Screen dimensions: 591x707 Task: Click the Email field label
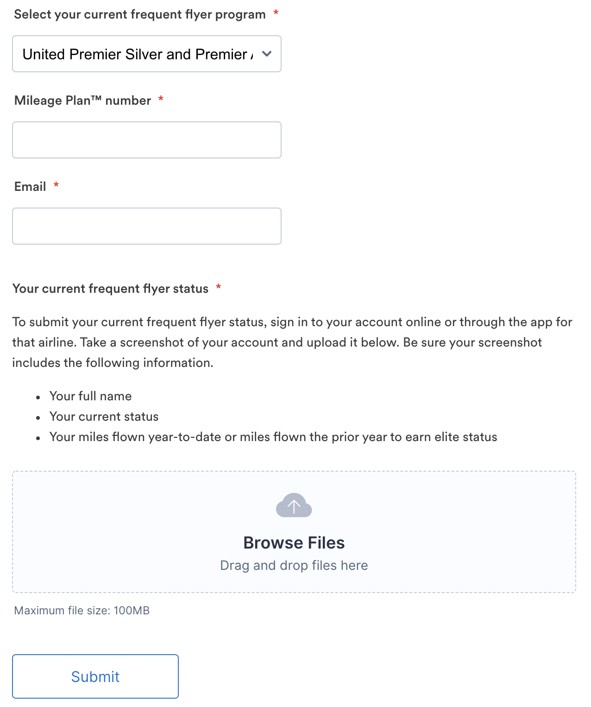click(x=30, y=187)
